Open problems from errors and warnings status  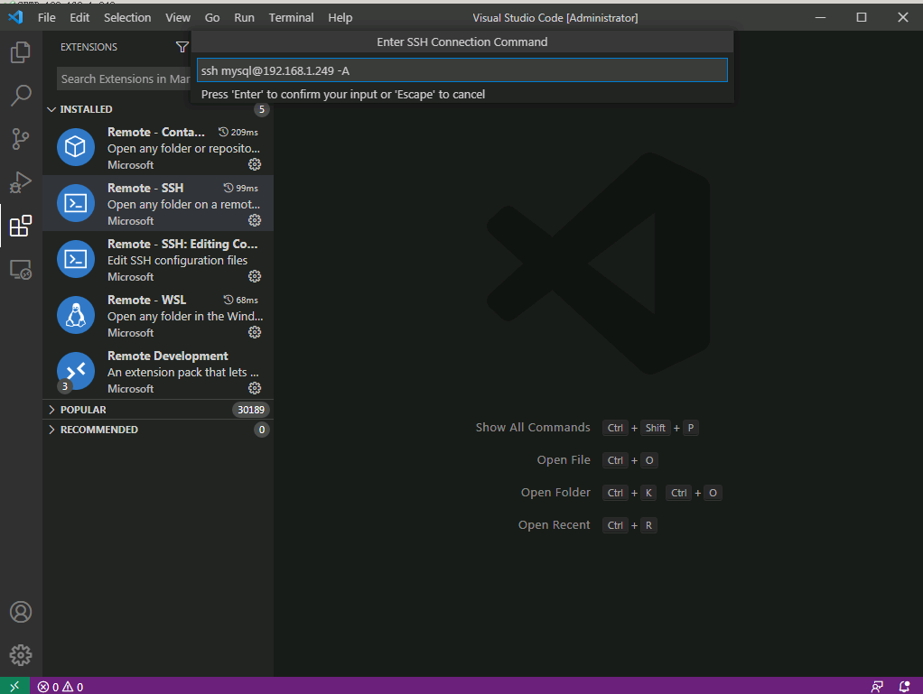[60, 687]
